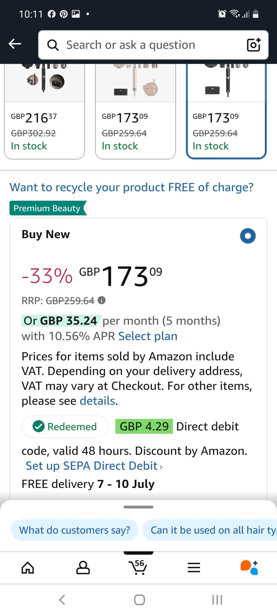Image resolution: width=277 pixels, height=616 pixels.
Task: Launch the Rufus AI assistant icon
Action: (x=249, y=568)
